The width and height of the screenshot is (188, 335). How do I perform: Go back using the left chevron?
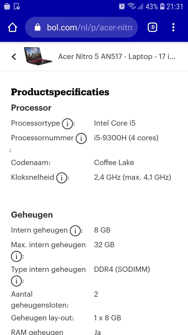click(14, 57)
